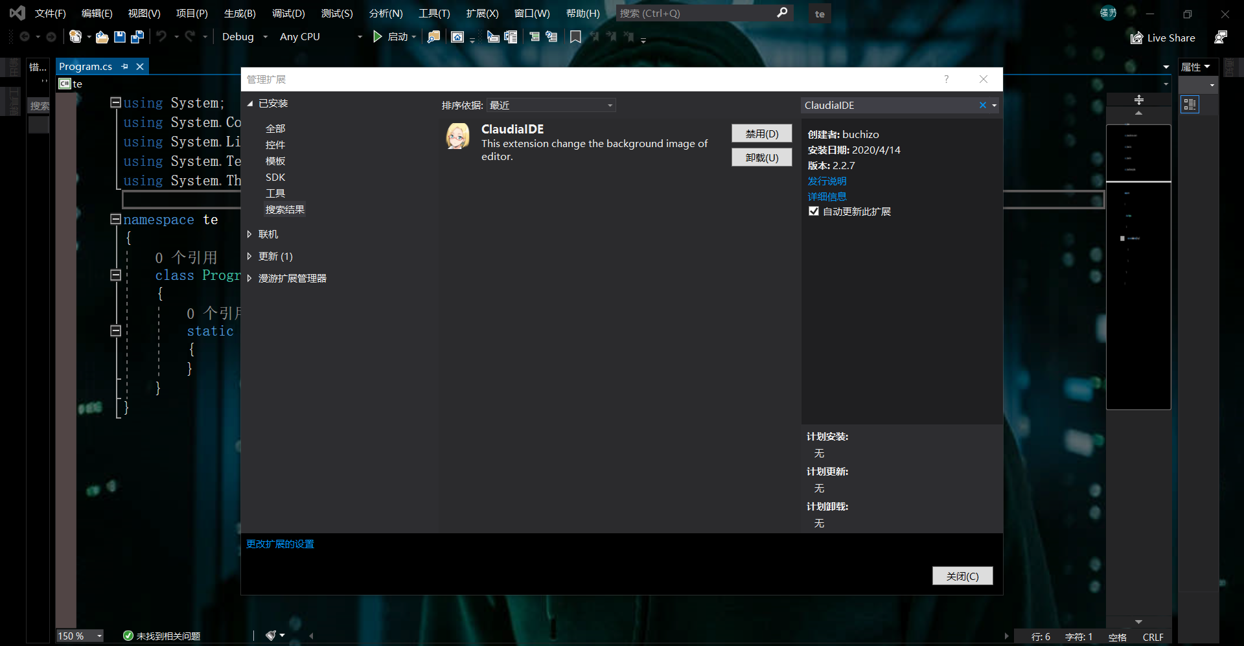Open the View (视图) menu
The width and height of the screenshot is (1244, 646).
click(x=144, y=13)
